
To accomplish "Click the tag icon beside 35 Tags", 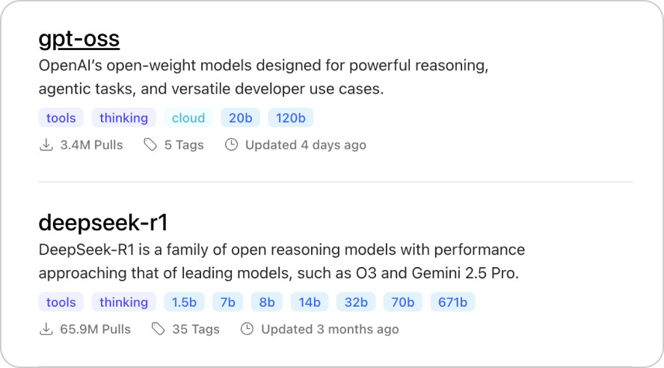I will tap(158, 329).
